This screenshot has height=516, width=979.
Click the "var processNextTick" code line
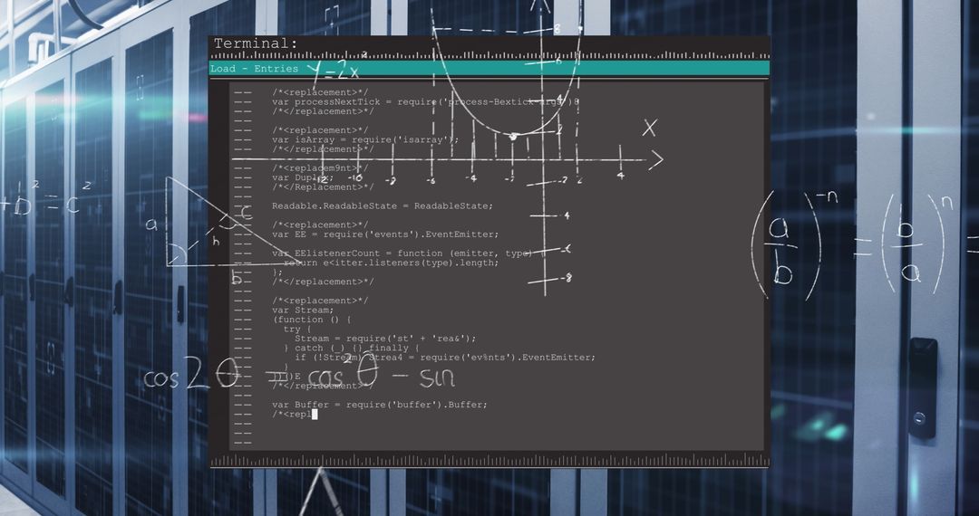(426, 101)
